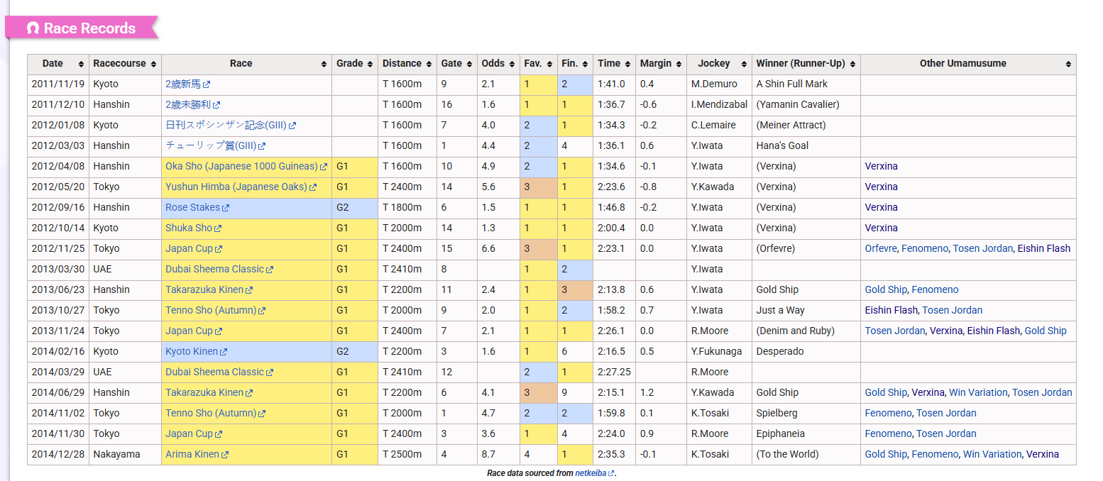This screenshot has width=1103, height=481.
Task: Sort by Time column sort arrows
Action: pos(627,64)
